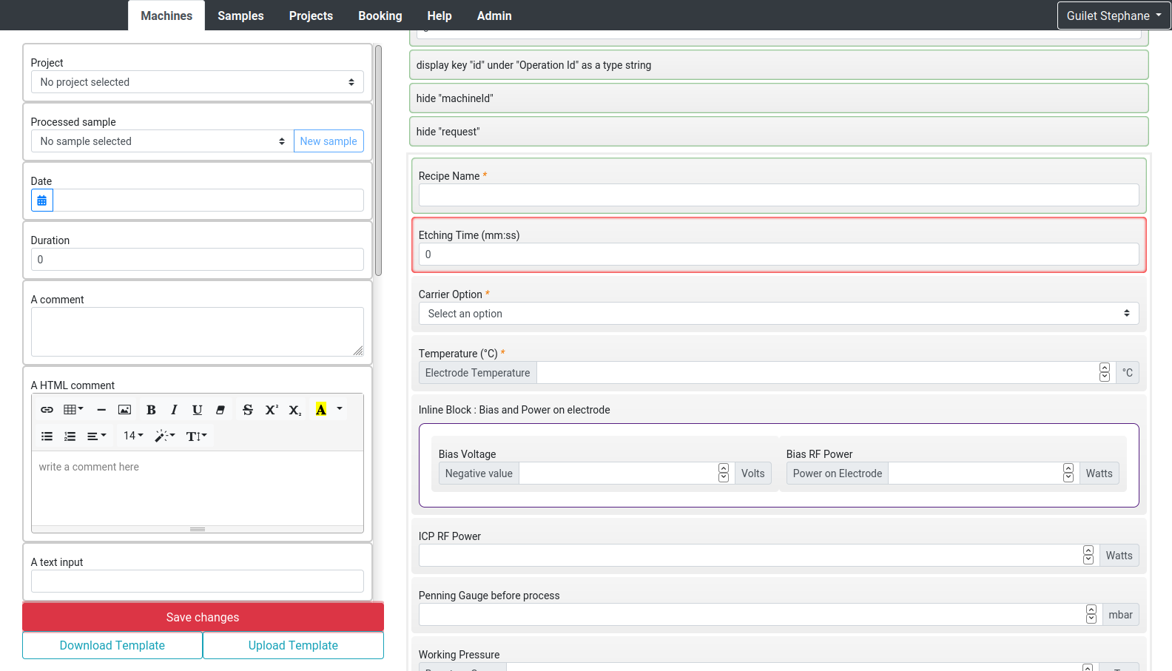Click the red Save changes button
The image size is (1172, 671).
click(203, 617)
